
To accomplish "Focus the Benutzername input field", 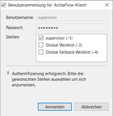I will tap(71, 17).
